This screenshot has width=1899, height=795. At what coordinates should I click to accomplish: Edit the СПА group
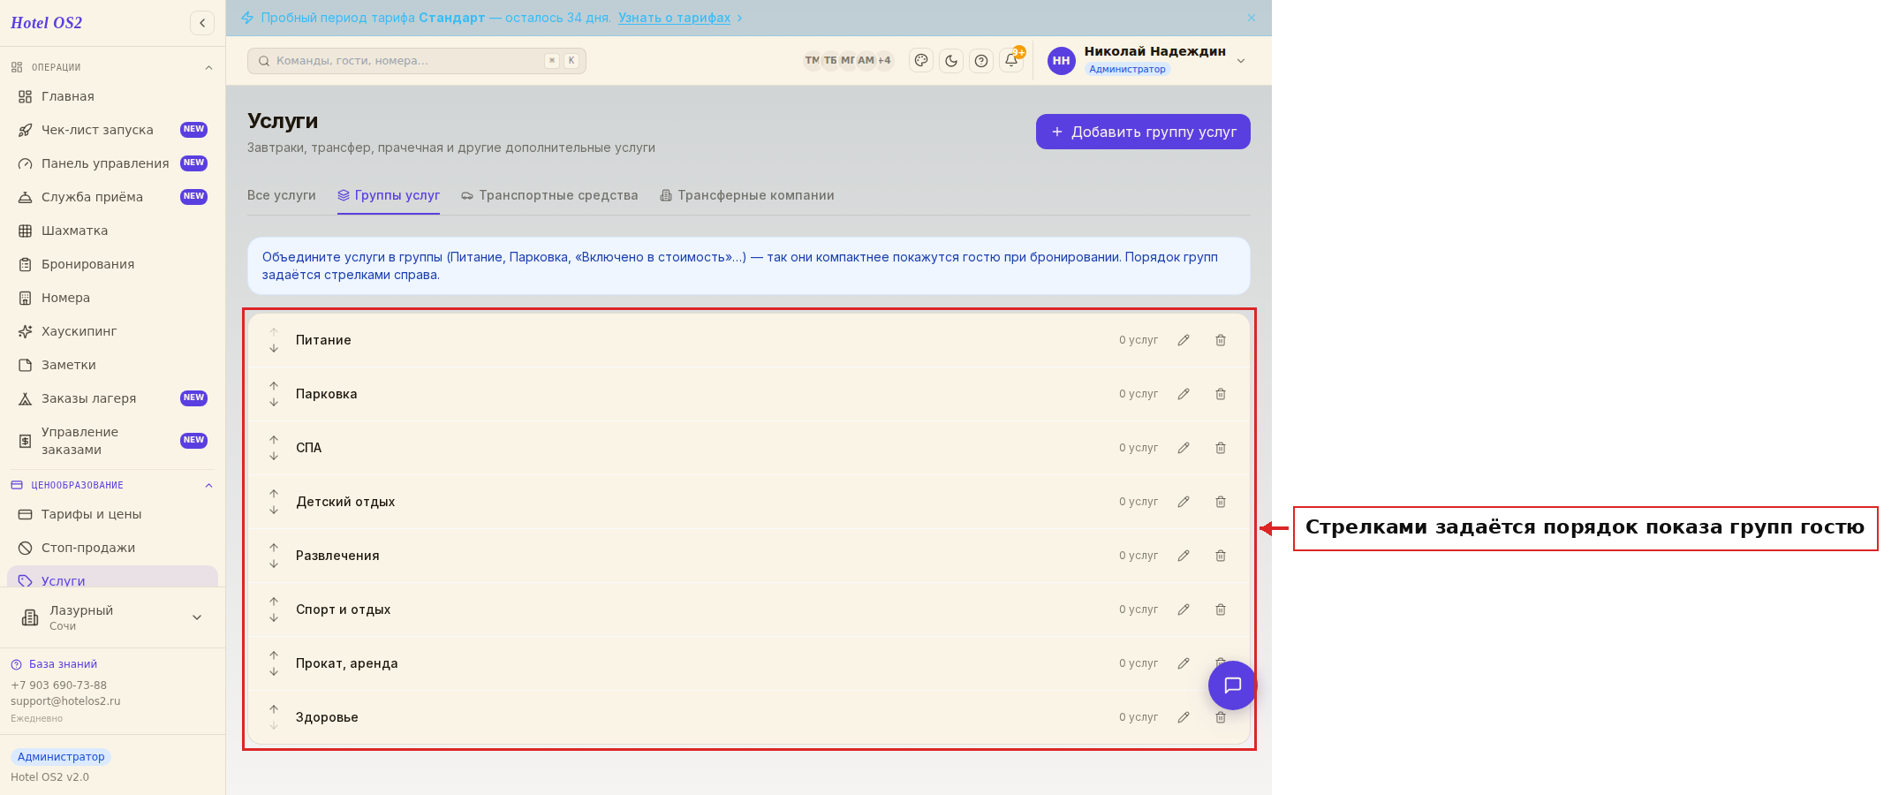tap(1184, 448)
